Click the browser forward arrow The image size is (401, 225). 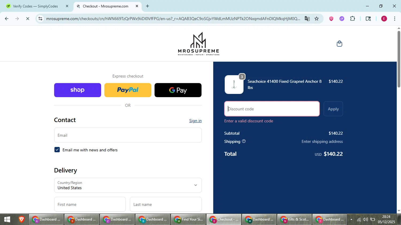(x=17, y=19)
